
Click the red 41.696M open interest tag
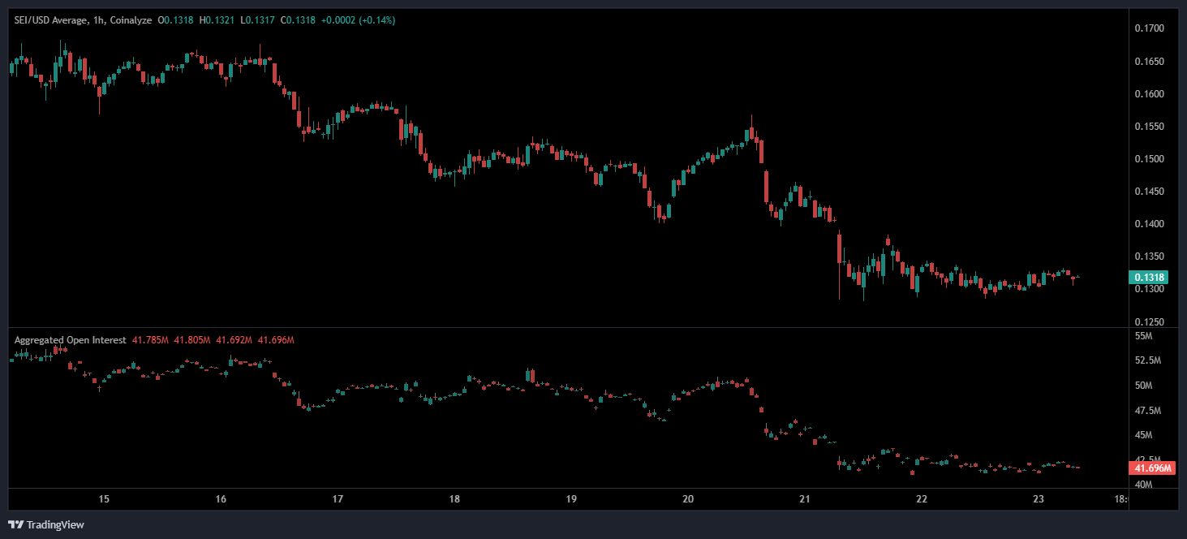(1152, 468)
